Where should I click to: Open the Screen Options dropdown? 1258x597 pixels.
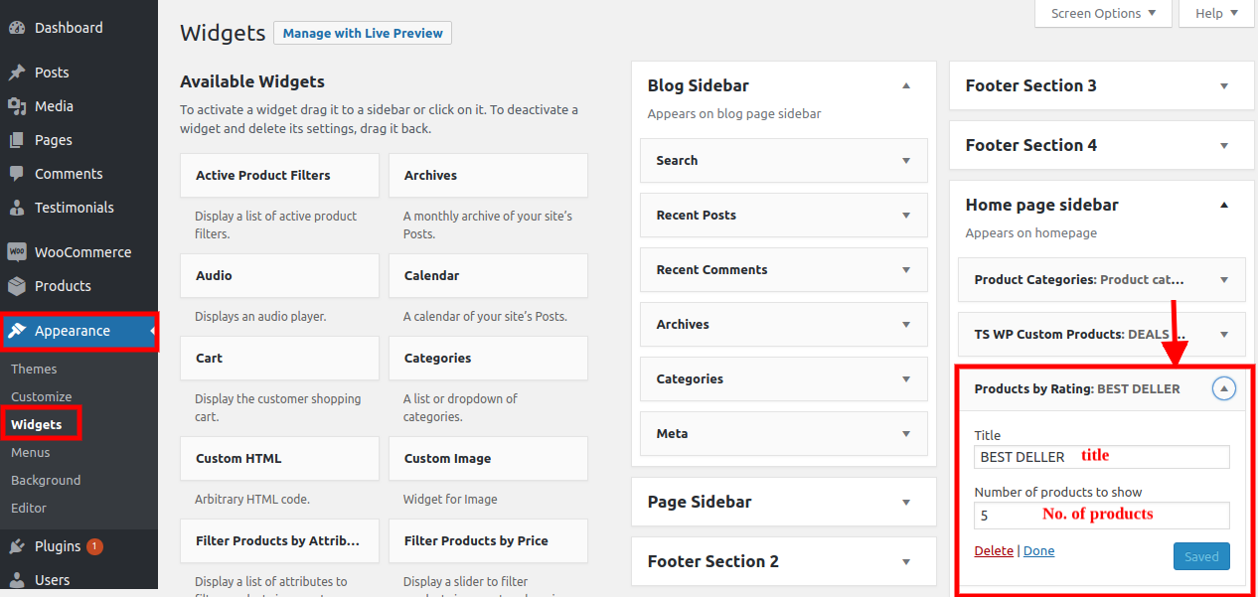[1103, 13]
